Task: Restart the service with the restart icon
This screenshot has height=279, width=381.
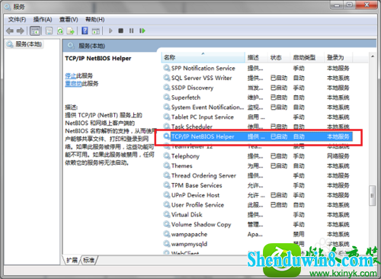Action: coord(142,30)
